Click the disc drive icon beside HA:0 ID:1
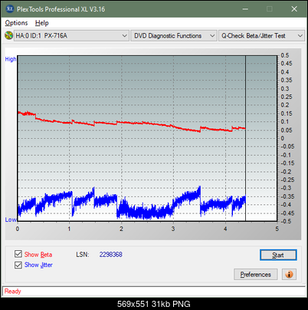This screenshot has height=310, width=308. (x=8, y=35)
